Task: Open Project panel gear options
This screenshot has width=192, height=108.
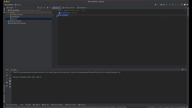Action: pos(47,7)
